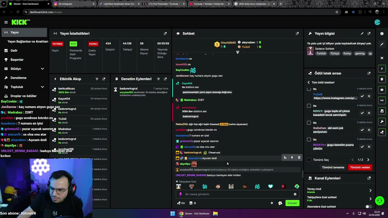Image resolution: width=388 pixels, height=218 pixels.
Task: Reject ROCKYtr's tts reward request
Action: (369, 147)
